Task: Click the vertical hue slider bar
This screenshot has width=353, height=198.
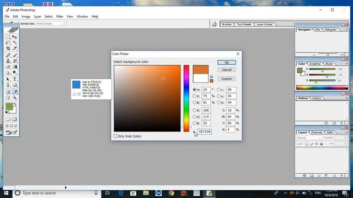Action: [x=186, y=98]
